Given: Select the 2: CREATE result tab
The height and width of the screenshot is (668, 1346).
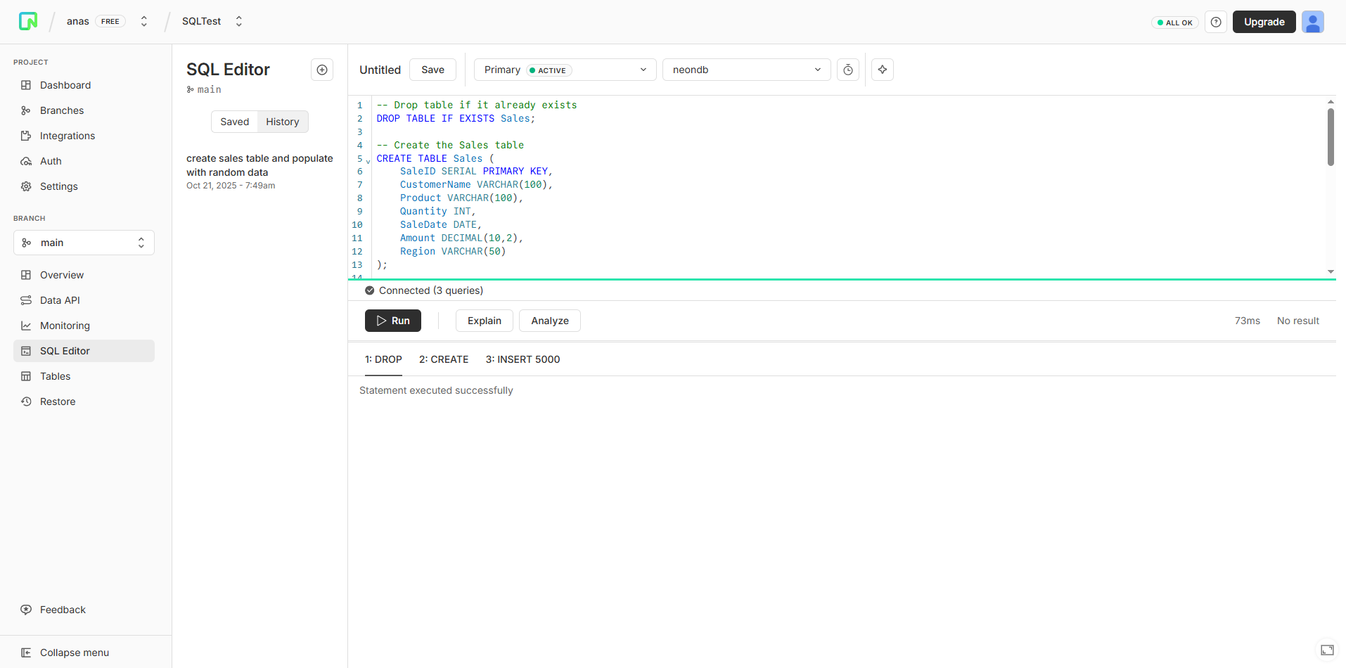Looking at the screenshot, I should pos(444,359).
